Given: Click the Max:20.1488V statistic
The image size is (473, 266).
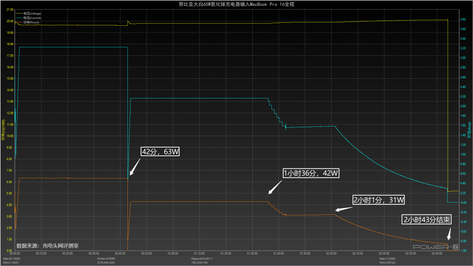Looking at the screenshot, I should click(11, 259).
